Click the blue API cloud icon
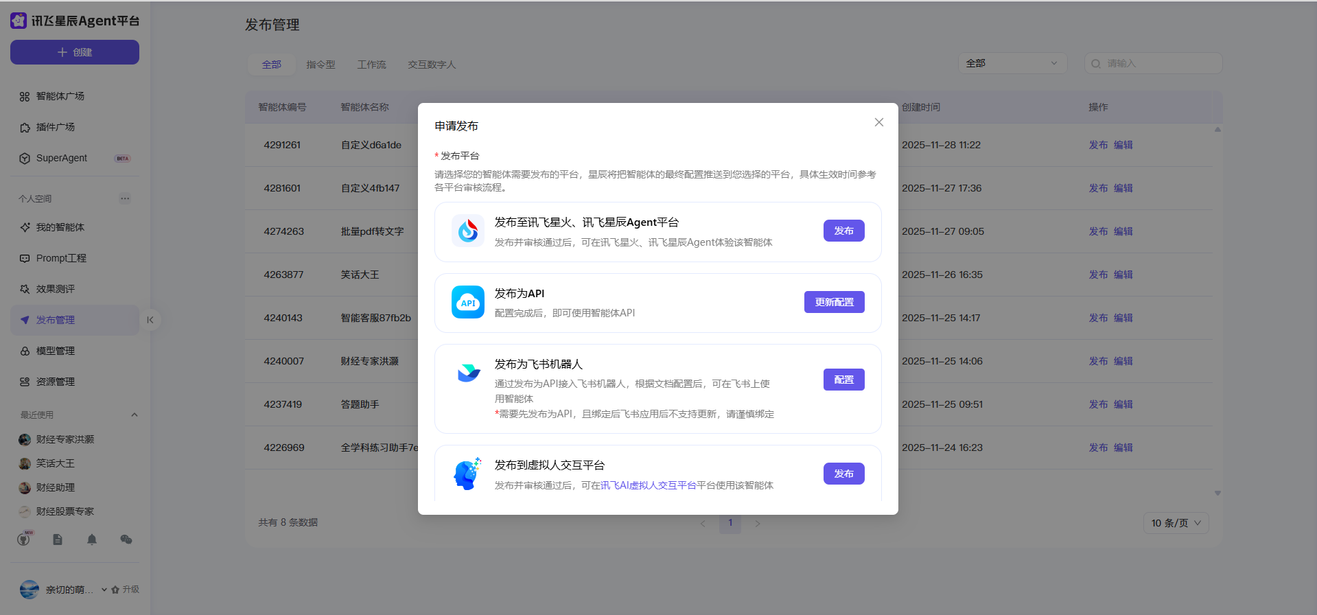This screenshot has height=615, width=1317. (x=468, y=302)
